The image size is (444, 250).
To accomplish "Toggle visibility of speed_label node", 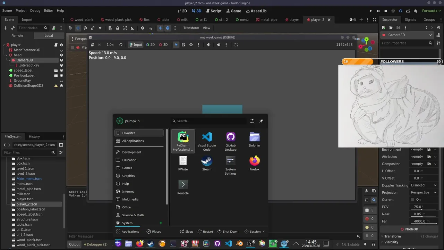I will 61,70.
